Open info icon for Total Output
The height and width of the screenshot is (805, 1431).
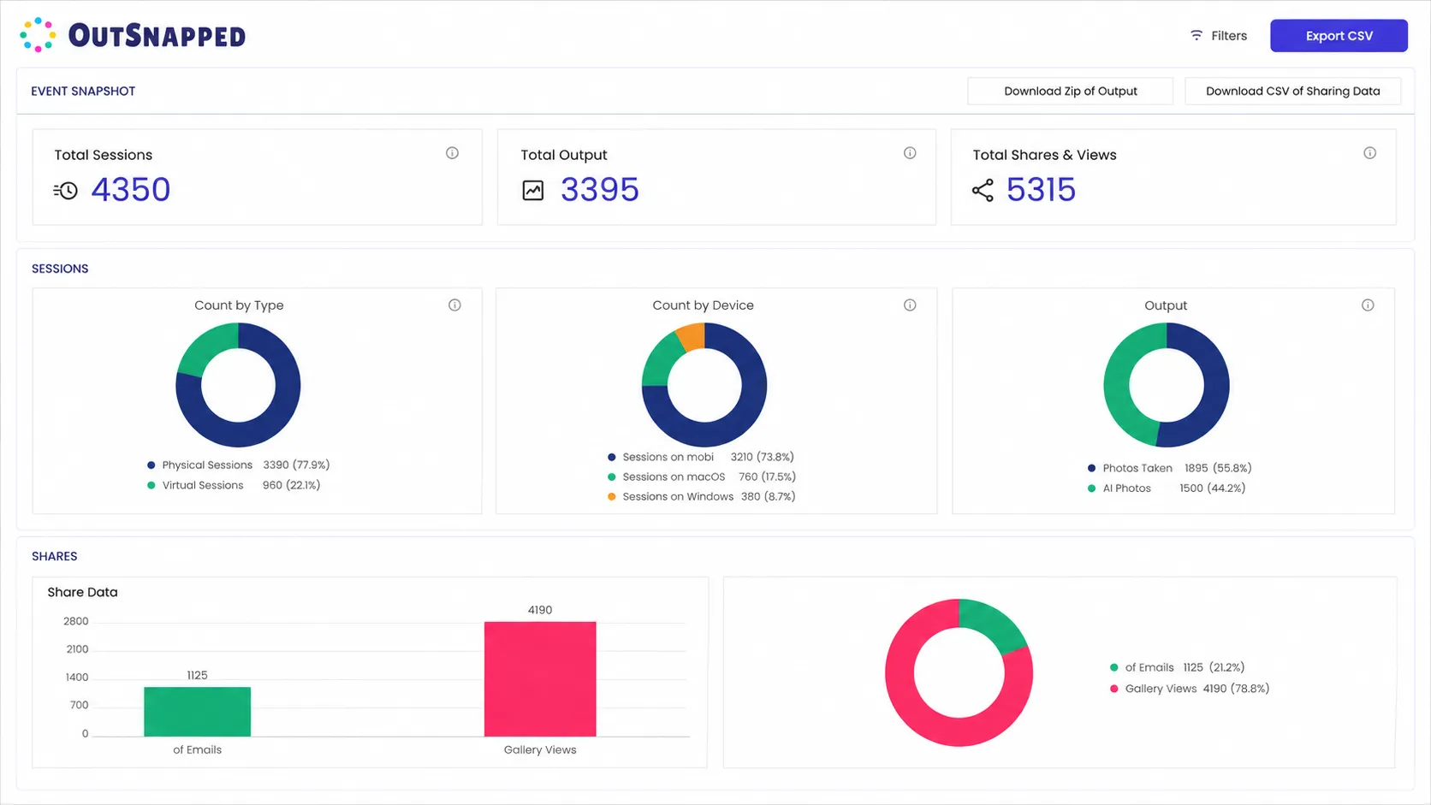(x=910, y=153)
